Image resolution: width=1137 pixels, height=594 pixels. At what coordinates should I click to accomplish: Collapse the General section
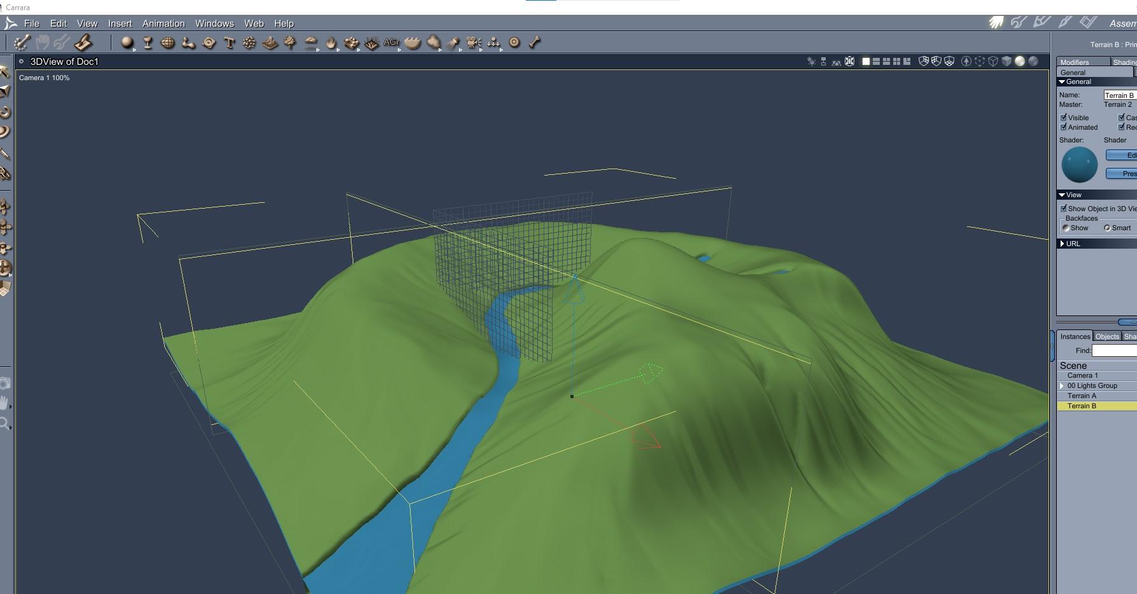click(x=1062, y=82)
